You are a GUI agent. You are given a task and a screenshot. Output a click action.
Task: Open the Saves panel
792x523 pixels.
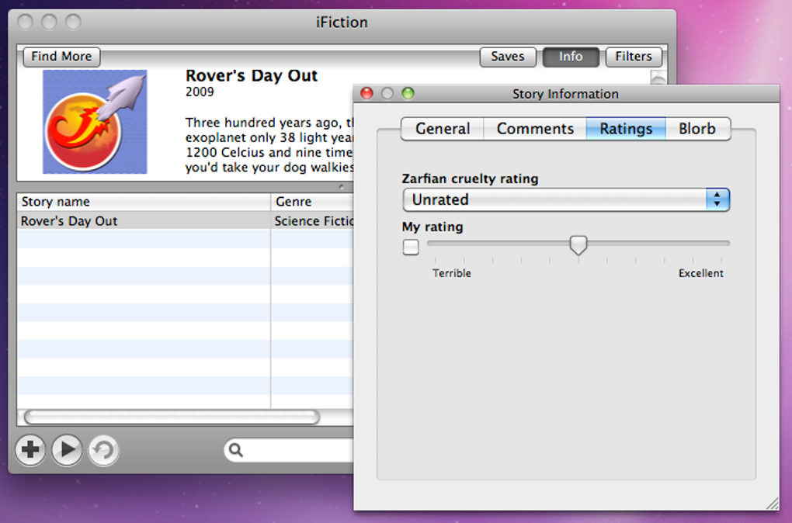508,57
